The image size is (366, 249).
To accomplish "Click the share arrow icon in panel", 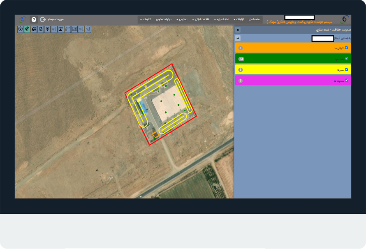I will [238, 38].
